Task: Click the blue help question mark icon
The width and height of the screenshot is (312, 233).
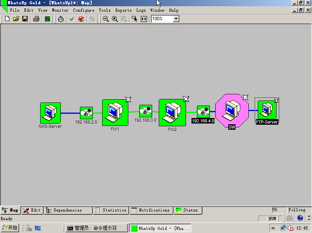Action: tap(300, 218)
